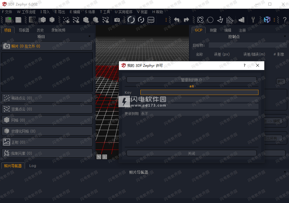Open the V 视窗 menu
This screenshot has height=203, width=289.
point(142,12)
